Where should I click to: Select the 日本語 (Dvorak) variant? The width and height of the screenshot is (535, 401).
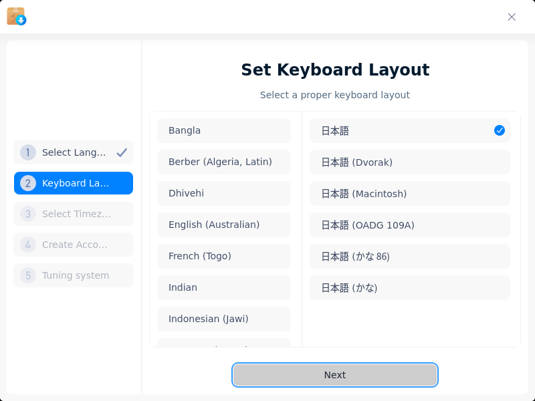point(409,162)
